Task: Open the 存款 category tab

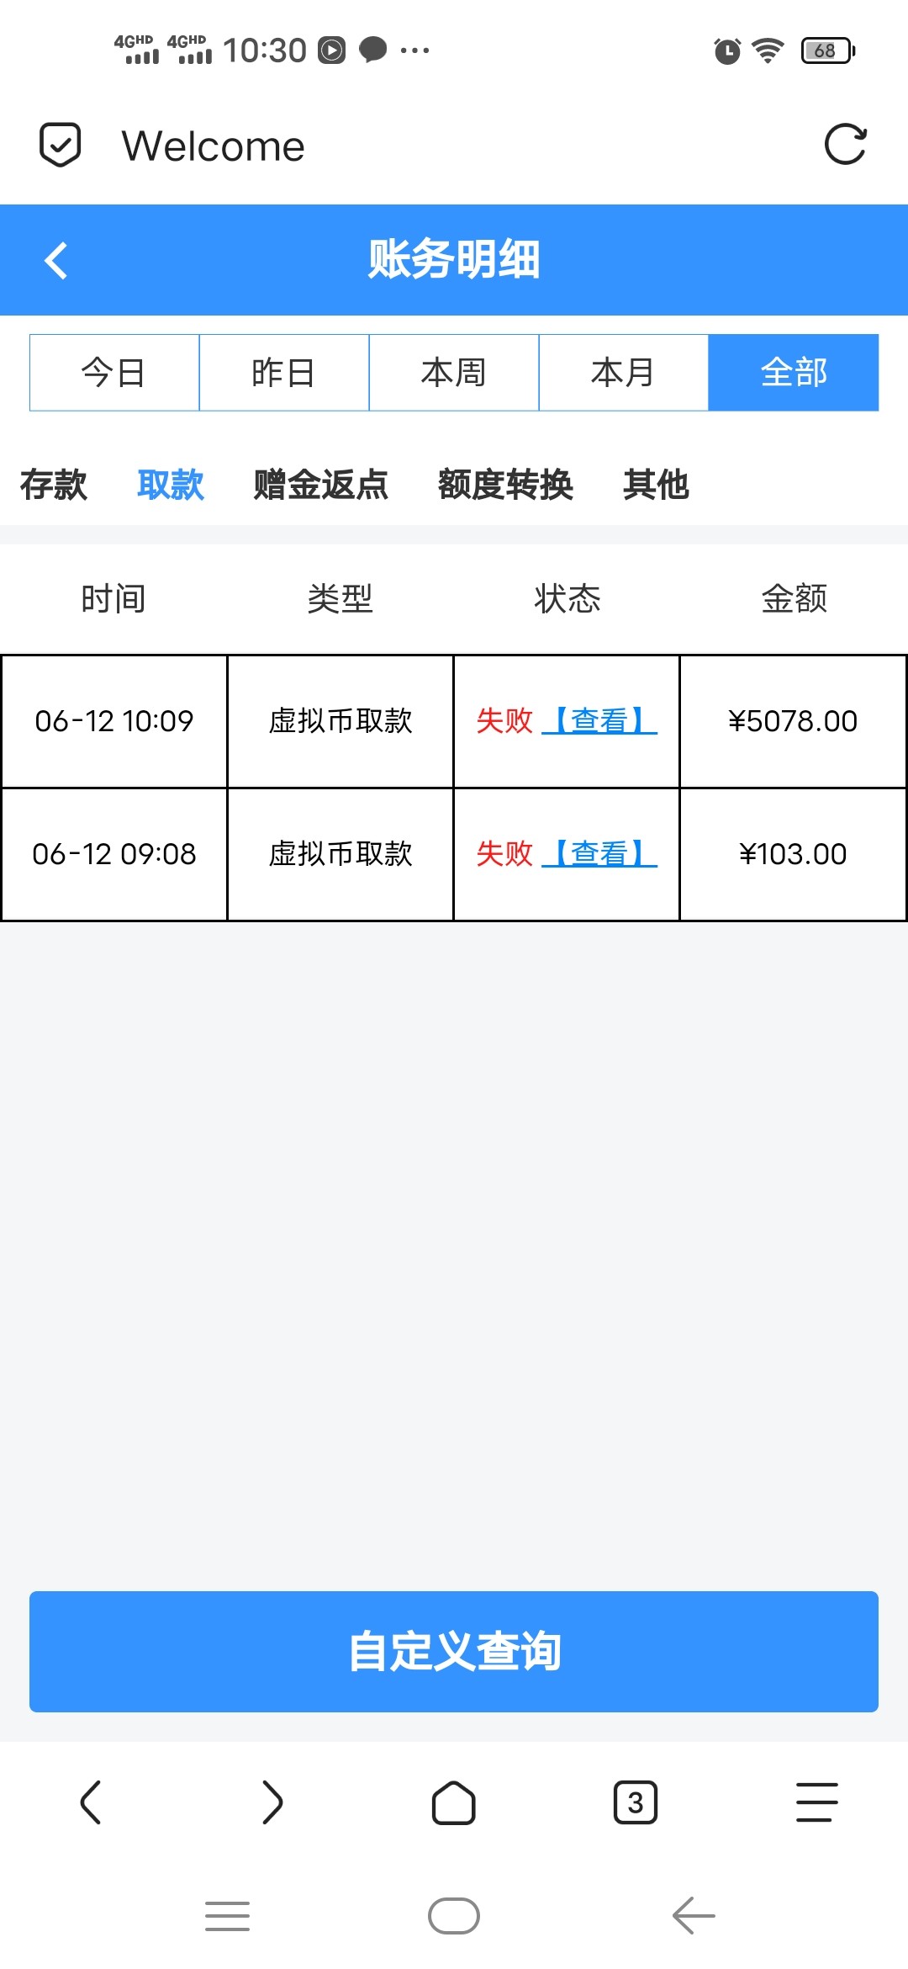Action: click(54, 485)
